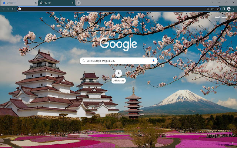
Task: Switch to the Extensions tab
Action: pyautogui.click(x=19, y=3)
